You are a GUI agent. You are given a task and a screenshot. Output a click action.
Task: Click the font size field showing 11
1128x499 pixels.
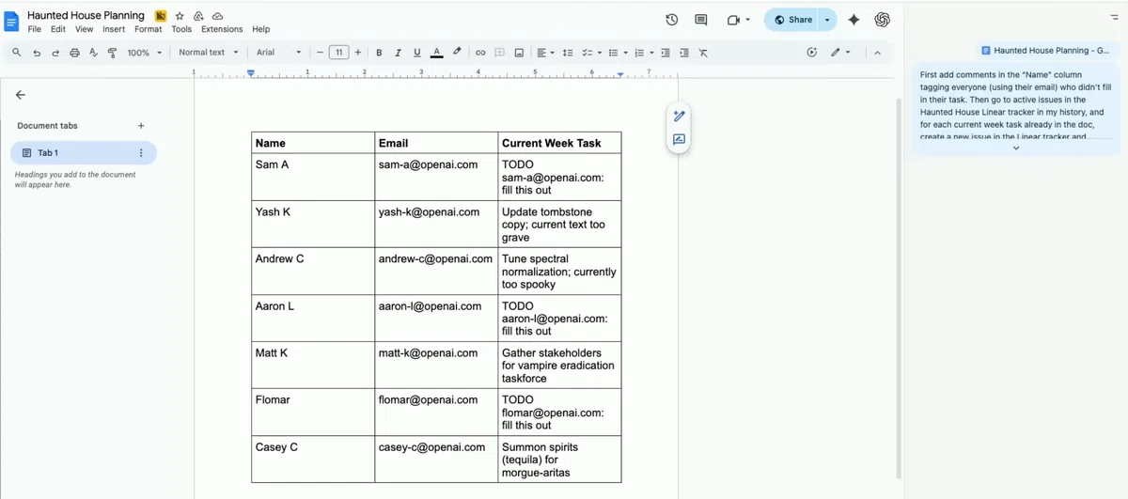[x=338, y=53]
